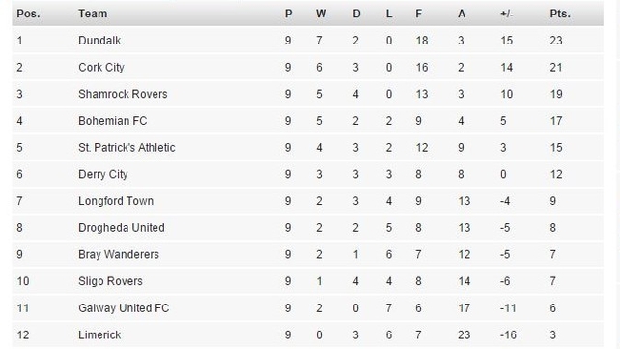Click on Sligo Rovers team name

tap(110, 281)
